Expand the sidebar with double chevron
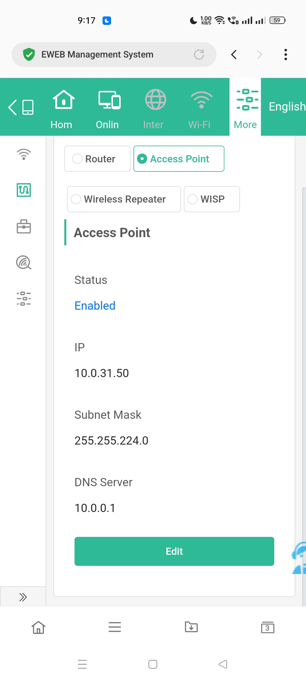Screen dimensions: 306x680 23,597
